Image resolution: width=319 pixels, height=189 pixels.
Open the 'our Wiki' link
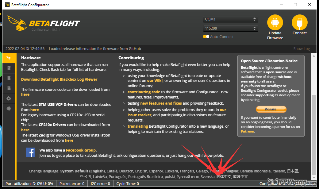pyautogui.click(x=155, y=81)
